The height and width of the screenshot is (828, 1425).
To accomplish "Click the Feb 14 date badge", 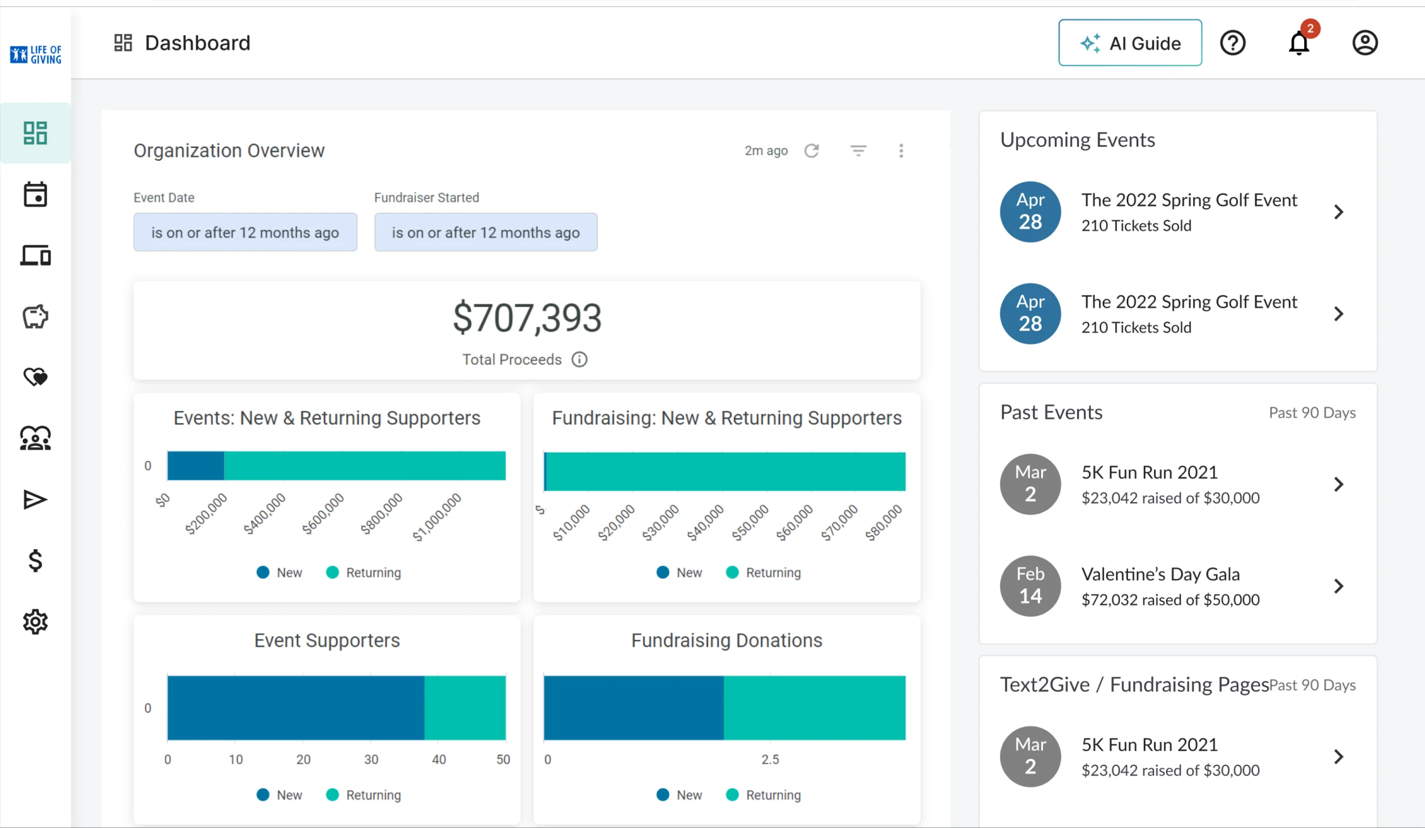I will click(1030, 586).
